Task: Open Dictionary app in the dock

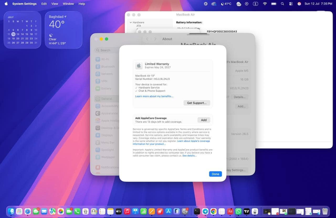Action: [x=230, y=211]
